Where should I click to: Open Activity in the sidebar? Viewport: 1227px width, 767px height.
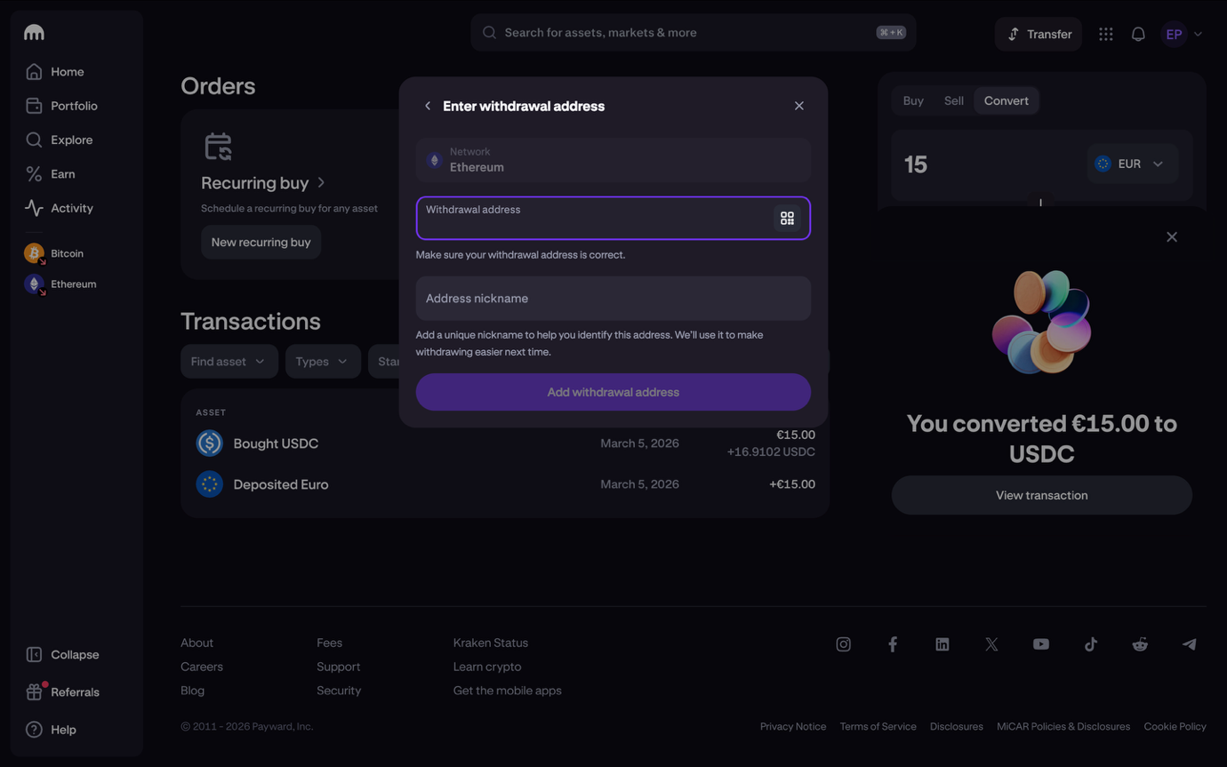click(x=60, y=208)
